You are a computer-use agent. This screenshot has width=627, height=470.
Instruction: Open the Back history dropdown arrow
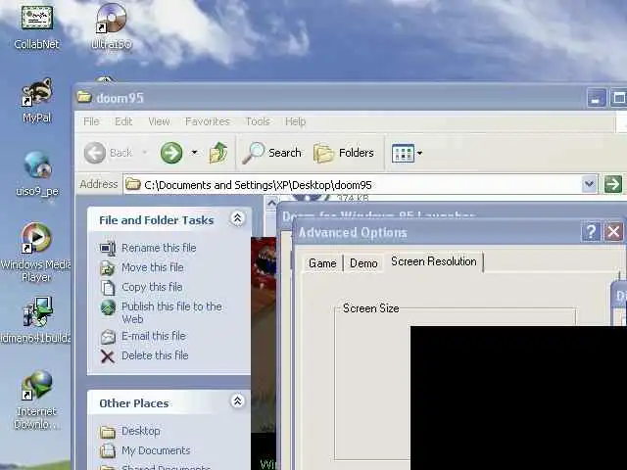point(145,153)
